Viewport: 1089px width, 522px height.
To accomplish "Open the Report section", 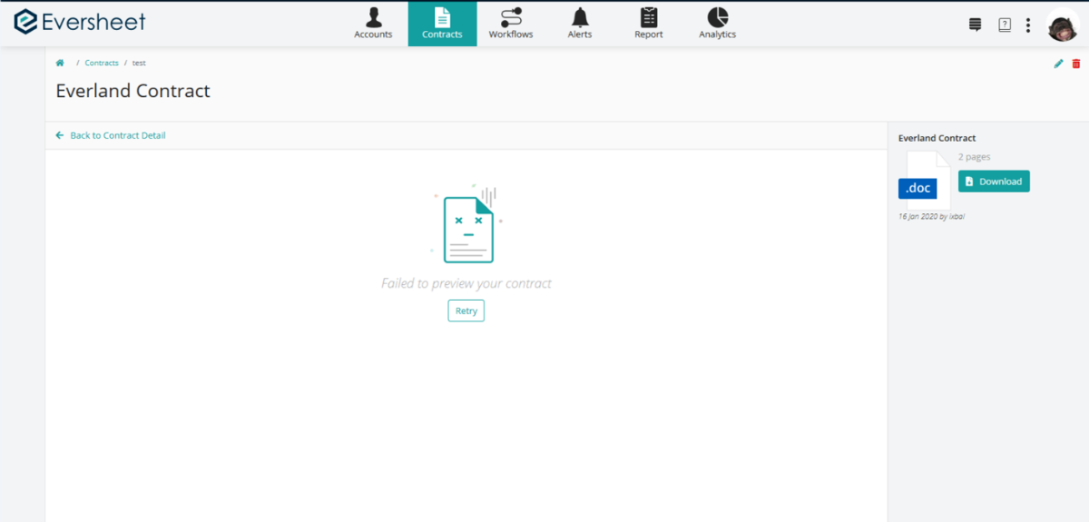I will (x=649, y=24).
